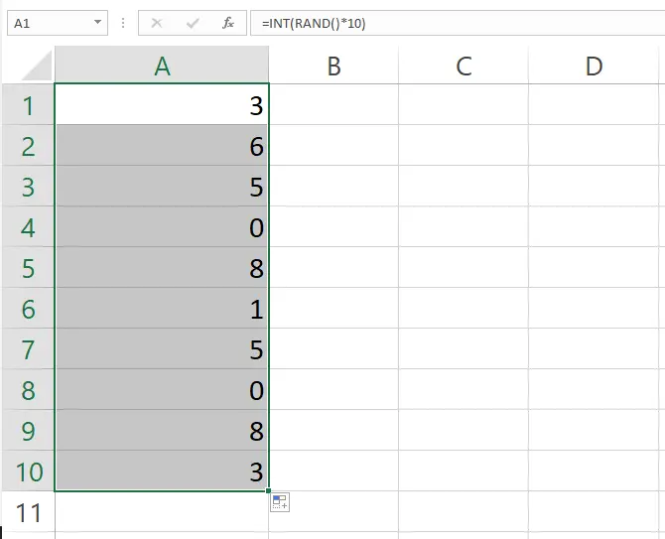Click cell A2 containing 6
This screenshot has width=665, height=539.
(162, 146)
